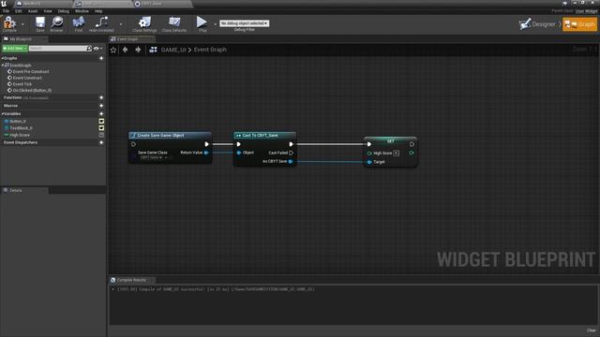Select the Create Save Game Object node title
The image size is (600, 337).
pyautogui.click(x=160, y=135)
